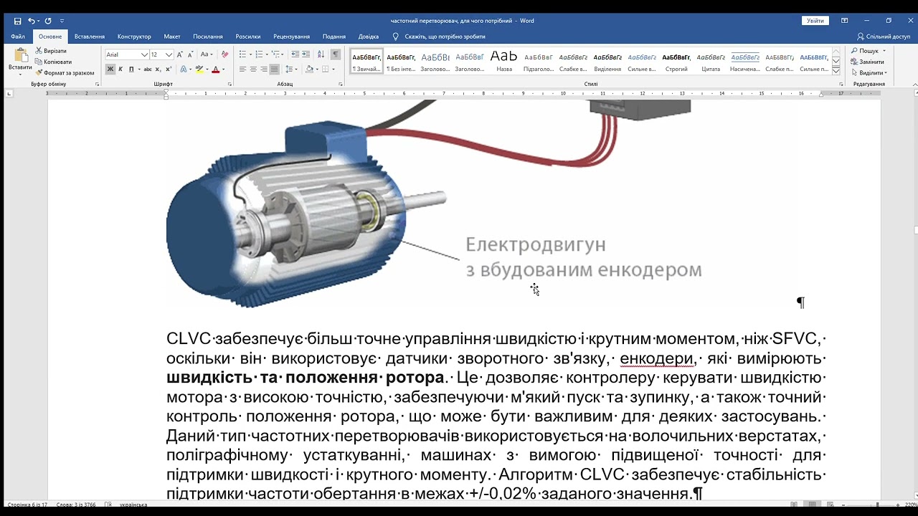Center the paragraph text
This screenshot has width=918, height=516.
(x=253, y=70)
